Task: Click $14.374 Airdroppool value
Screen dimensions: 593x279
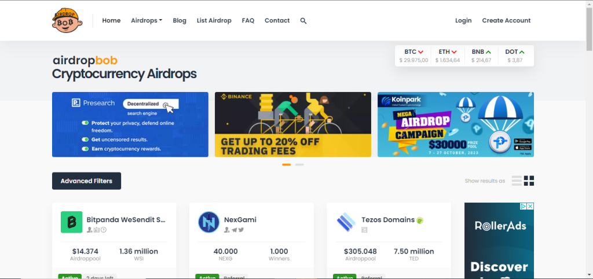Action: tap(85, 251)
